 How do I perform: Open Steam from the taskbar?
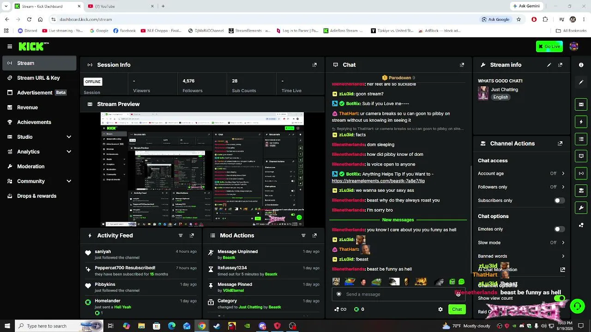[217, 326]
